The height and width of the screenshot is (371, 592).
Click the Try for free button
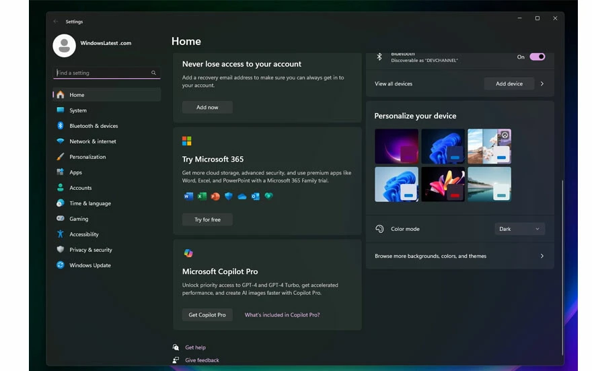click(207, 220)
